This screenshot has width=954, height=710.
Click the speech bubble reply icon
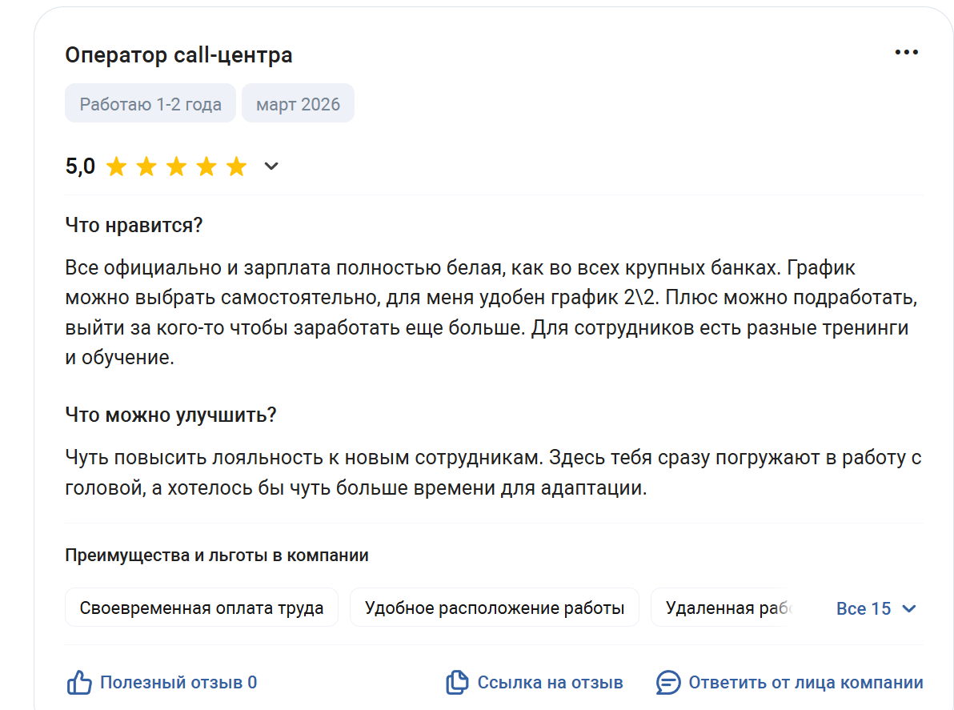[x=668, y=683]
